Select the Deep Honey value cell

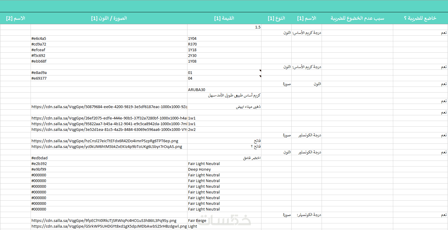pyautogui.click(x=224, y=169)
